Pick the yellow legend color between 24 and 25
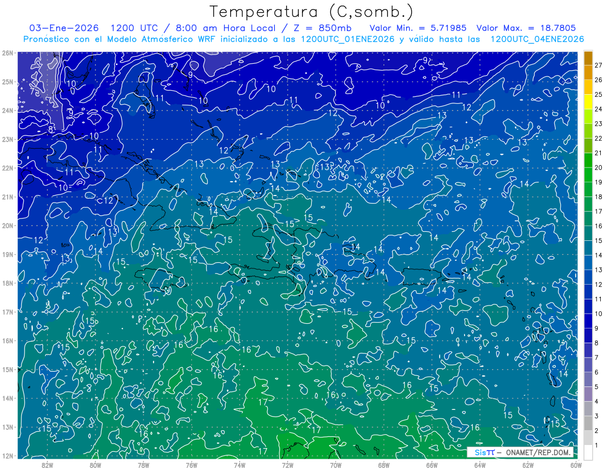Screen dimensions: 612x472 tap(588, 102)
